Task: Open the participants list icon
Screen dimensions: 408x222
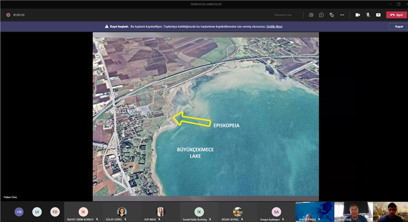Action: click(x=311, y=15)
